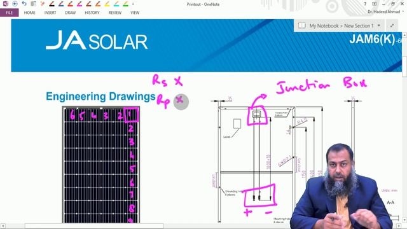Select the brown pen
This screenshot has height=229, width=407.
click(89, 4)
